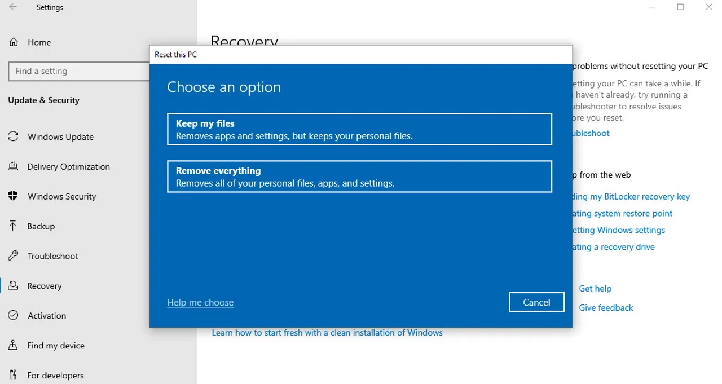Maximize the Settings window
The width and height of the screenshot is (722, 384).
680,7
